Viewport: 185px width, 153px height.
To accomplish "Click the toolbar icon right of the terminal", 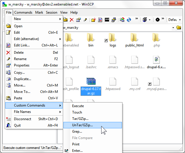I will coord(114,20).
